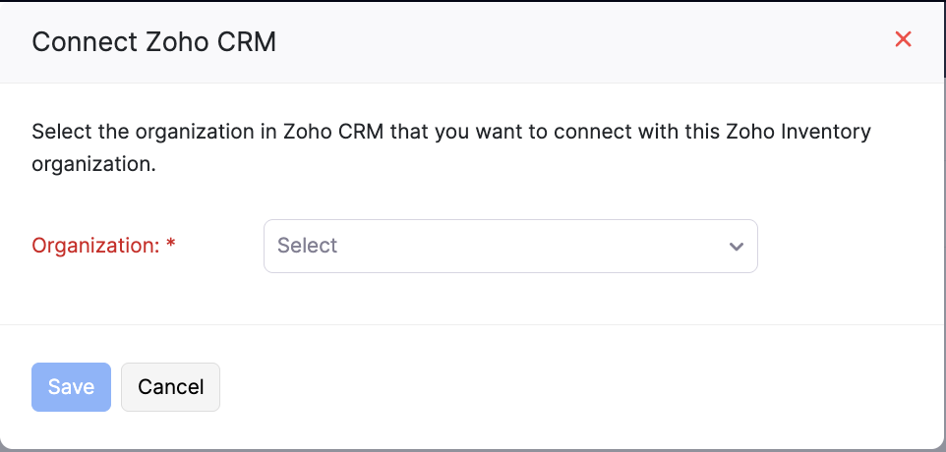Save the Zoho CRM connection
946x452 pixels.
pyautogui.click(x=71, y=387)
